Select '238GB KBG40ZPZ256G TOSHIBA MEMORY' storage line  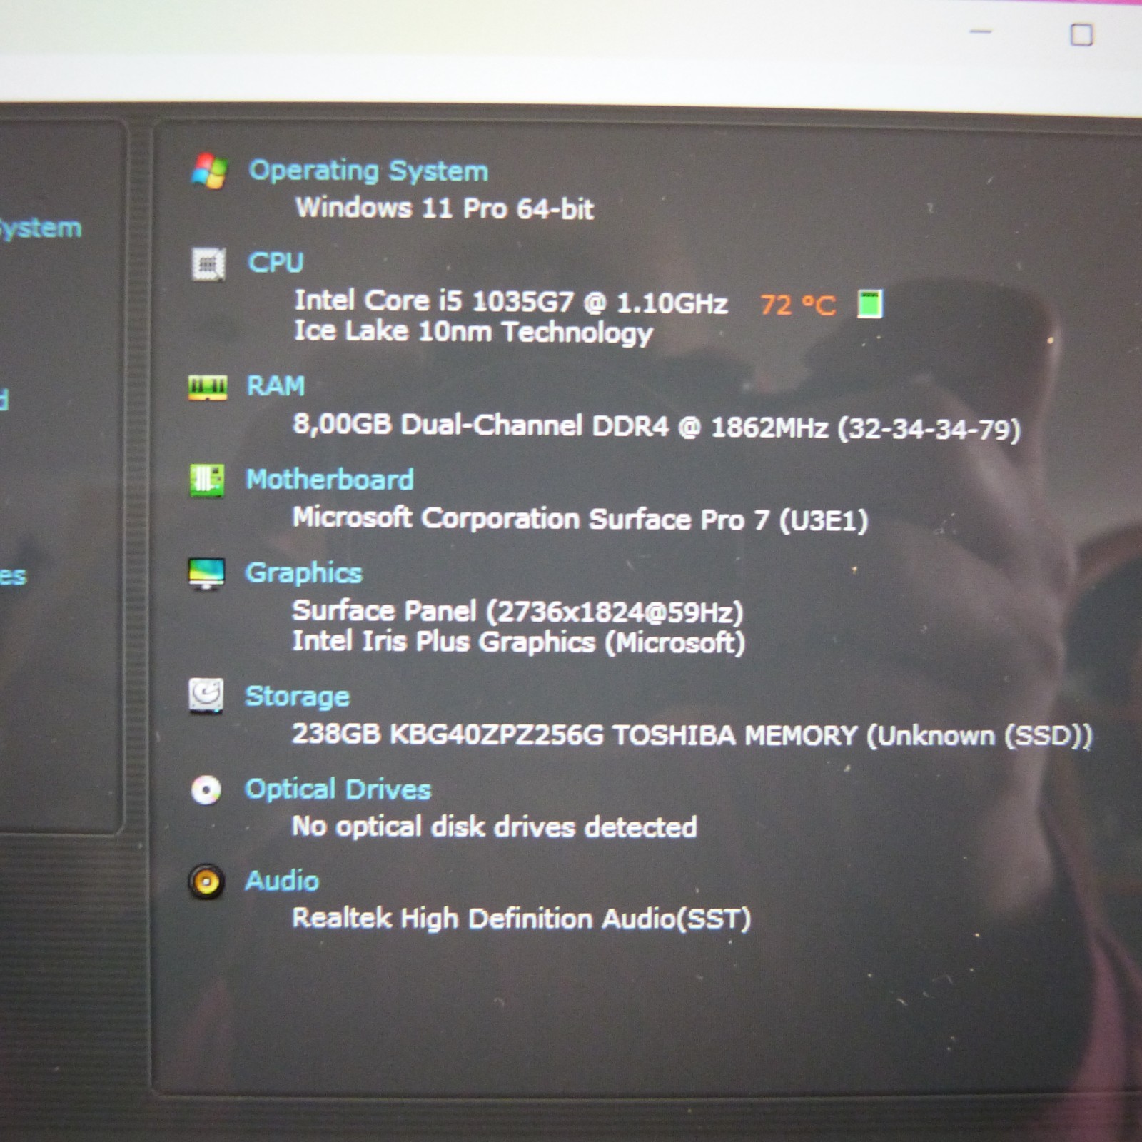pyautogui.click(x=692, y=735)
